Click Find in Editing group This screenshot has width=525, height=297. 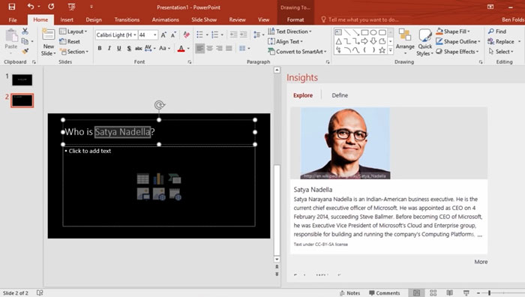coord(496,31)
